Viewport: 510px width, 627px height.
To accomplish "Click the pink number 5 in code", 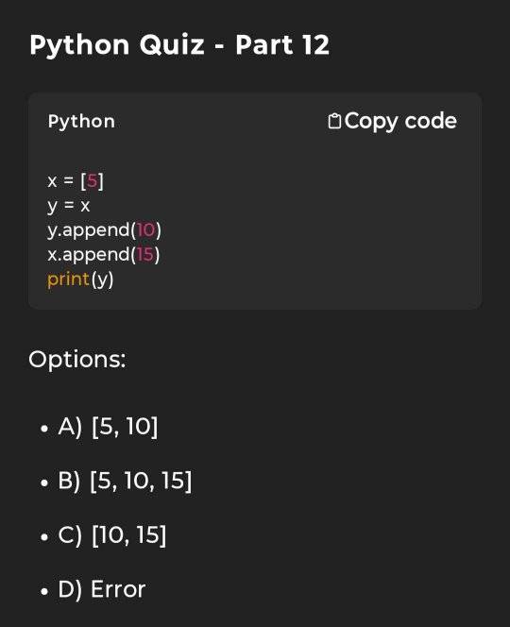I will pyautogui.click(x=93, y=181).
